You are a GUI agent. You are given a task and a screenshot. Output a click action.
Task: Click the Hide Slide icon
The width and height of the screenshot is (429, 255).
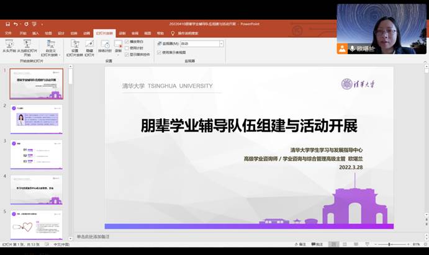[x=89, y=48]
